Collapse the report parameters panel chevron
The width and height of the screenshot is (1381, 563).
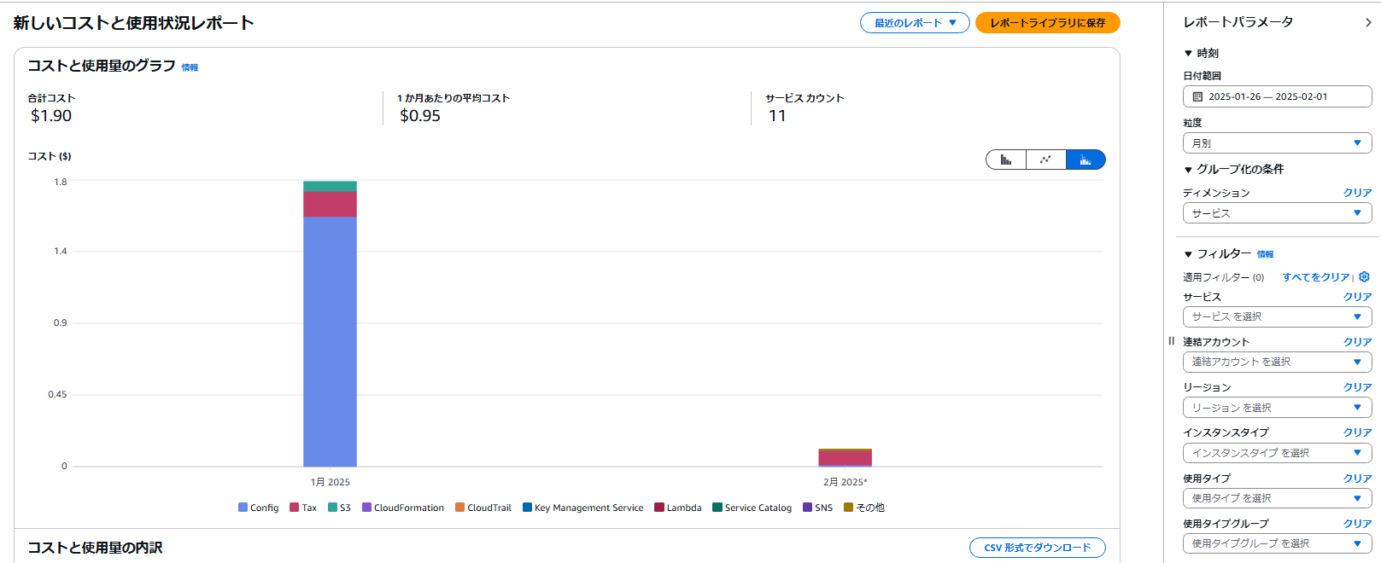point(1368,22)
